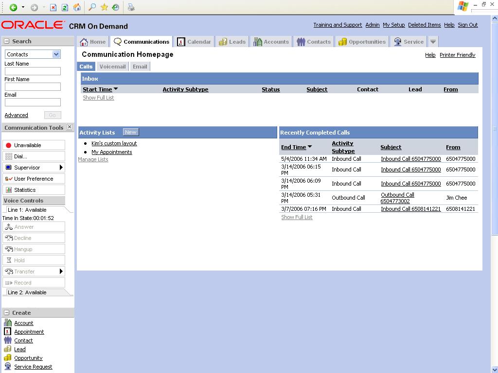This screenshot has width=498, height=373.
Task: Click the browser Search magnifier icon
Action: 92,7
